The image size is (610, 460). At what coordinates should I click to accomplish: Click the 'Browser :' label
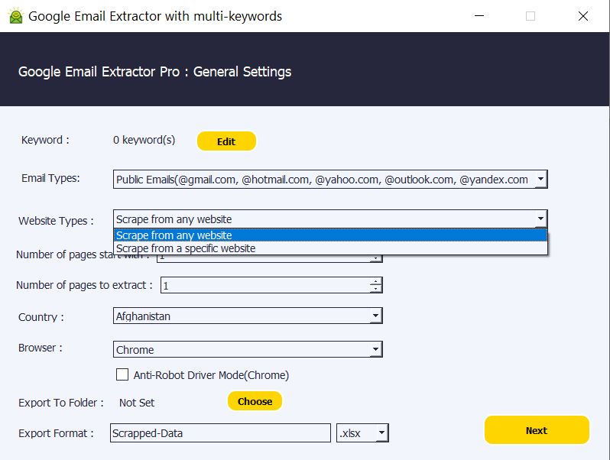pos(40,348)
